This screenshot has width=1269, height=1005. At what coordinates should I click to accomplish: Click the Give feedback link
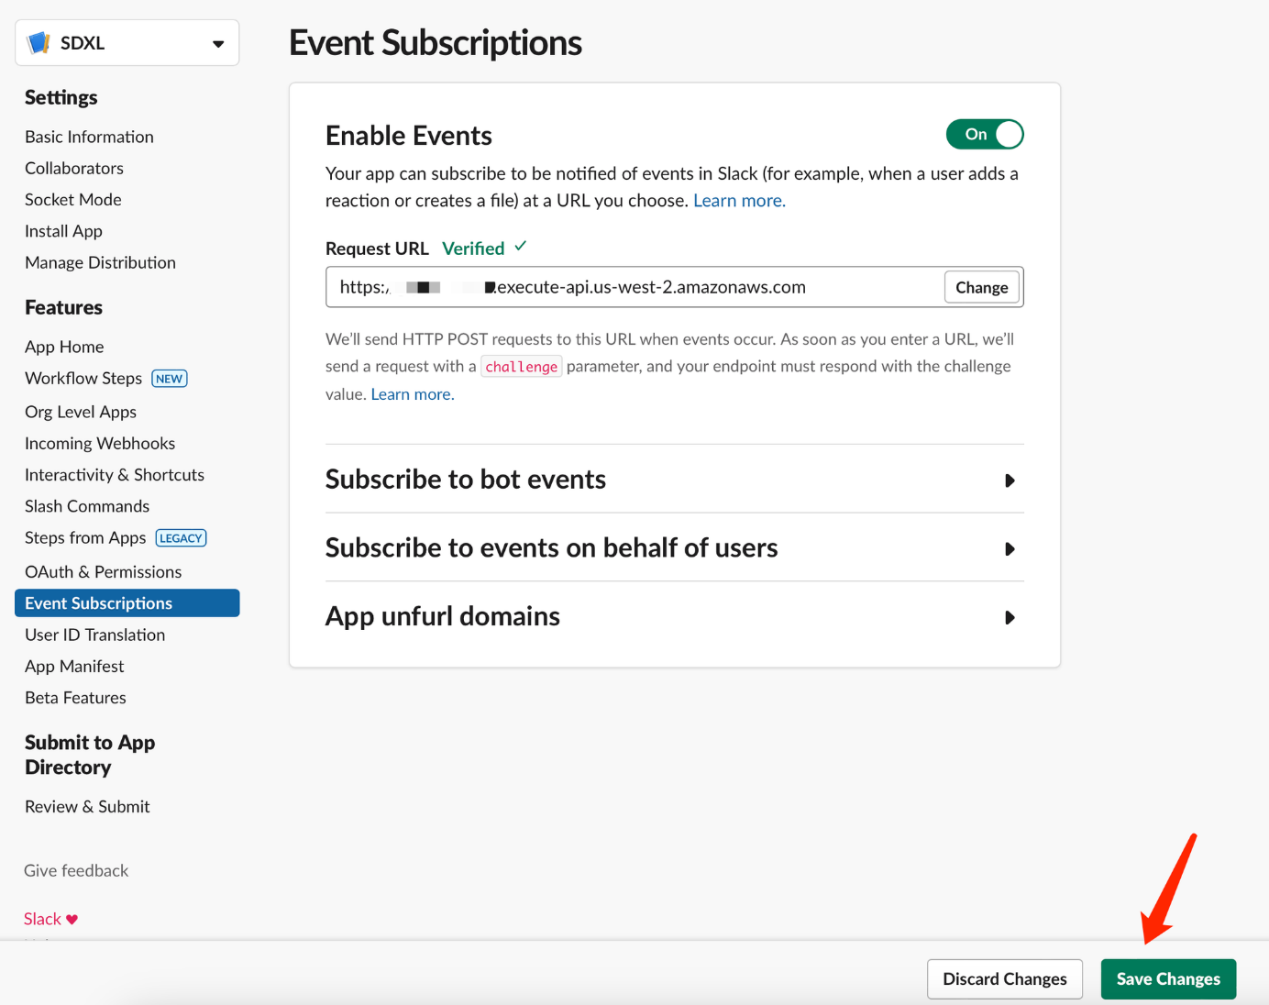(76, 870)
